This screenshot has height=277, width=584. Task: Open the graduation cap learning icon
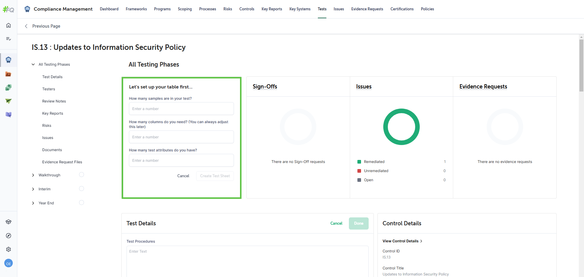point(9,222)
